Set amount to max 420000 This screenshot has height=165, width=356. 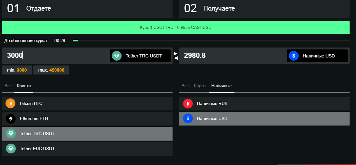pos(51,70)
